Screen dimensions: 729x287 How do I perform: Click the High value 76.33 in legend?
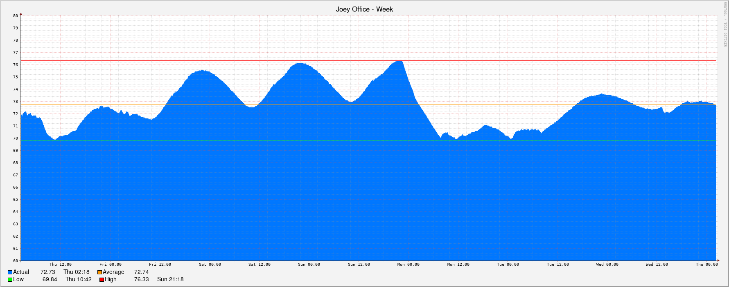click(x=141, y=280)
